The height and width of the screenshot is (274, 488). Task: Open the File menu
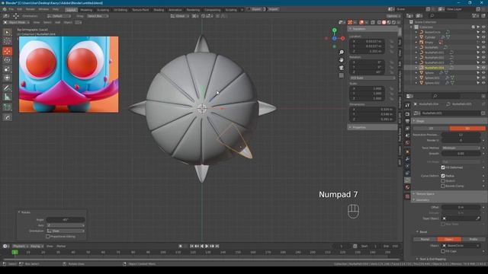[x=11, y=9]
